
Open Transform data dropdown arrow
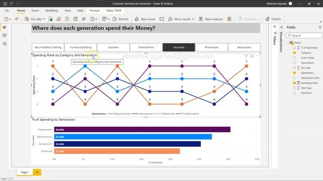109,19
